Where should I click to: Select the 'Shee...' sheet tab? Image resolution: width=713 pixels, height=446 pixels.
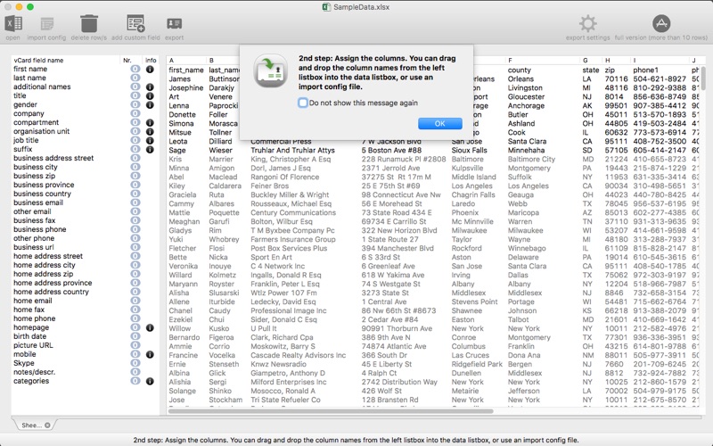[x=30, y=425]
